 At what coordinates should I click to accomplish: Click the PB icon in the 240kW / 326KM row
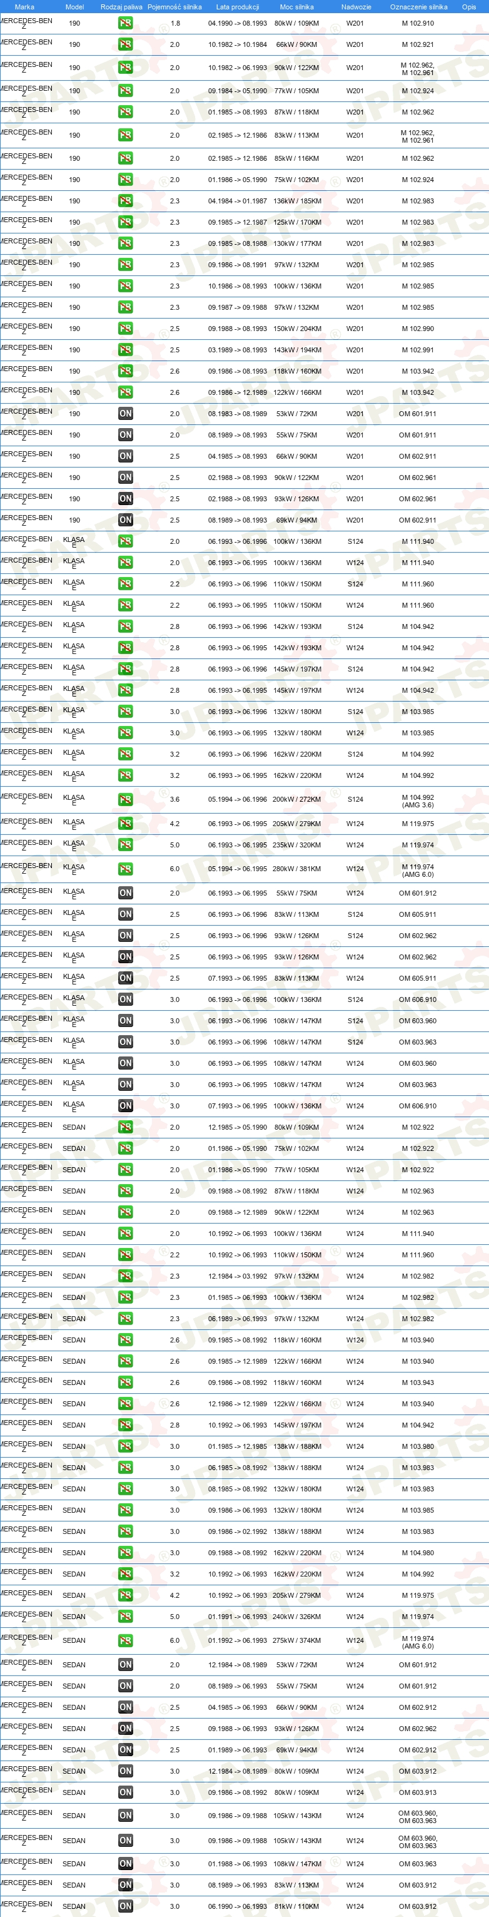[x=126, y=1617]
